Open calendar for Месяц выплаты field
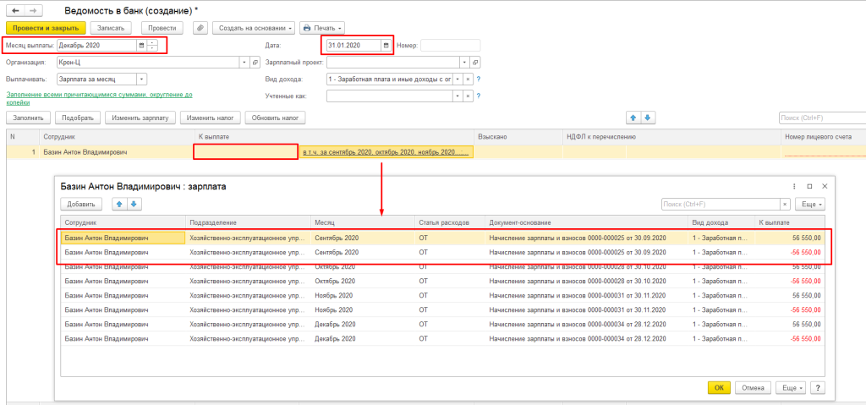The height and width of the screenshot is (405, 866). click(140, 45)
